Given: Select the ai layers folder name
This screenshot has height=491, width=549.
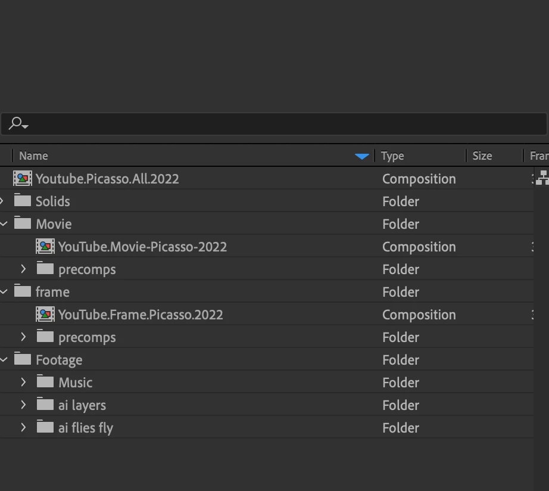Looking at the screenshot, I should point(82,405).
